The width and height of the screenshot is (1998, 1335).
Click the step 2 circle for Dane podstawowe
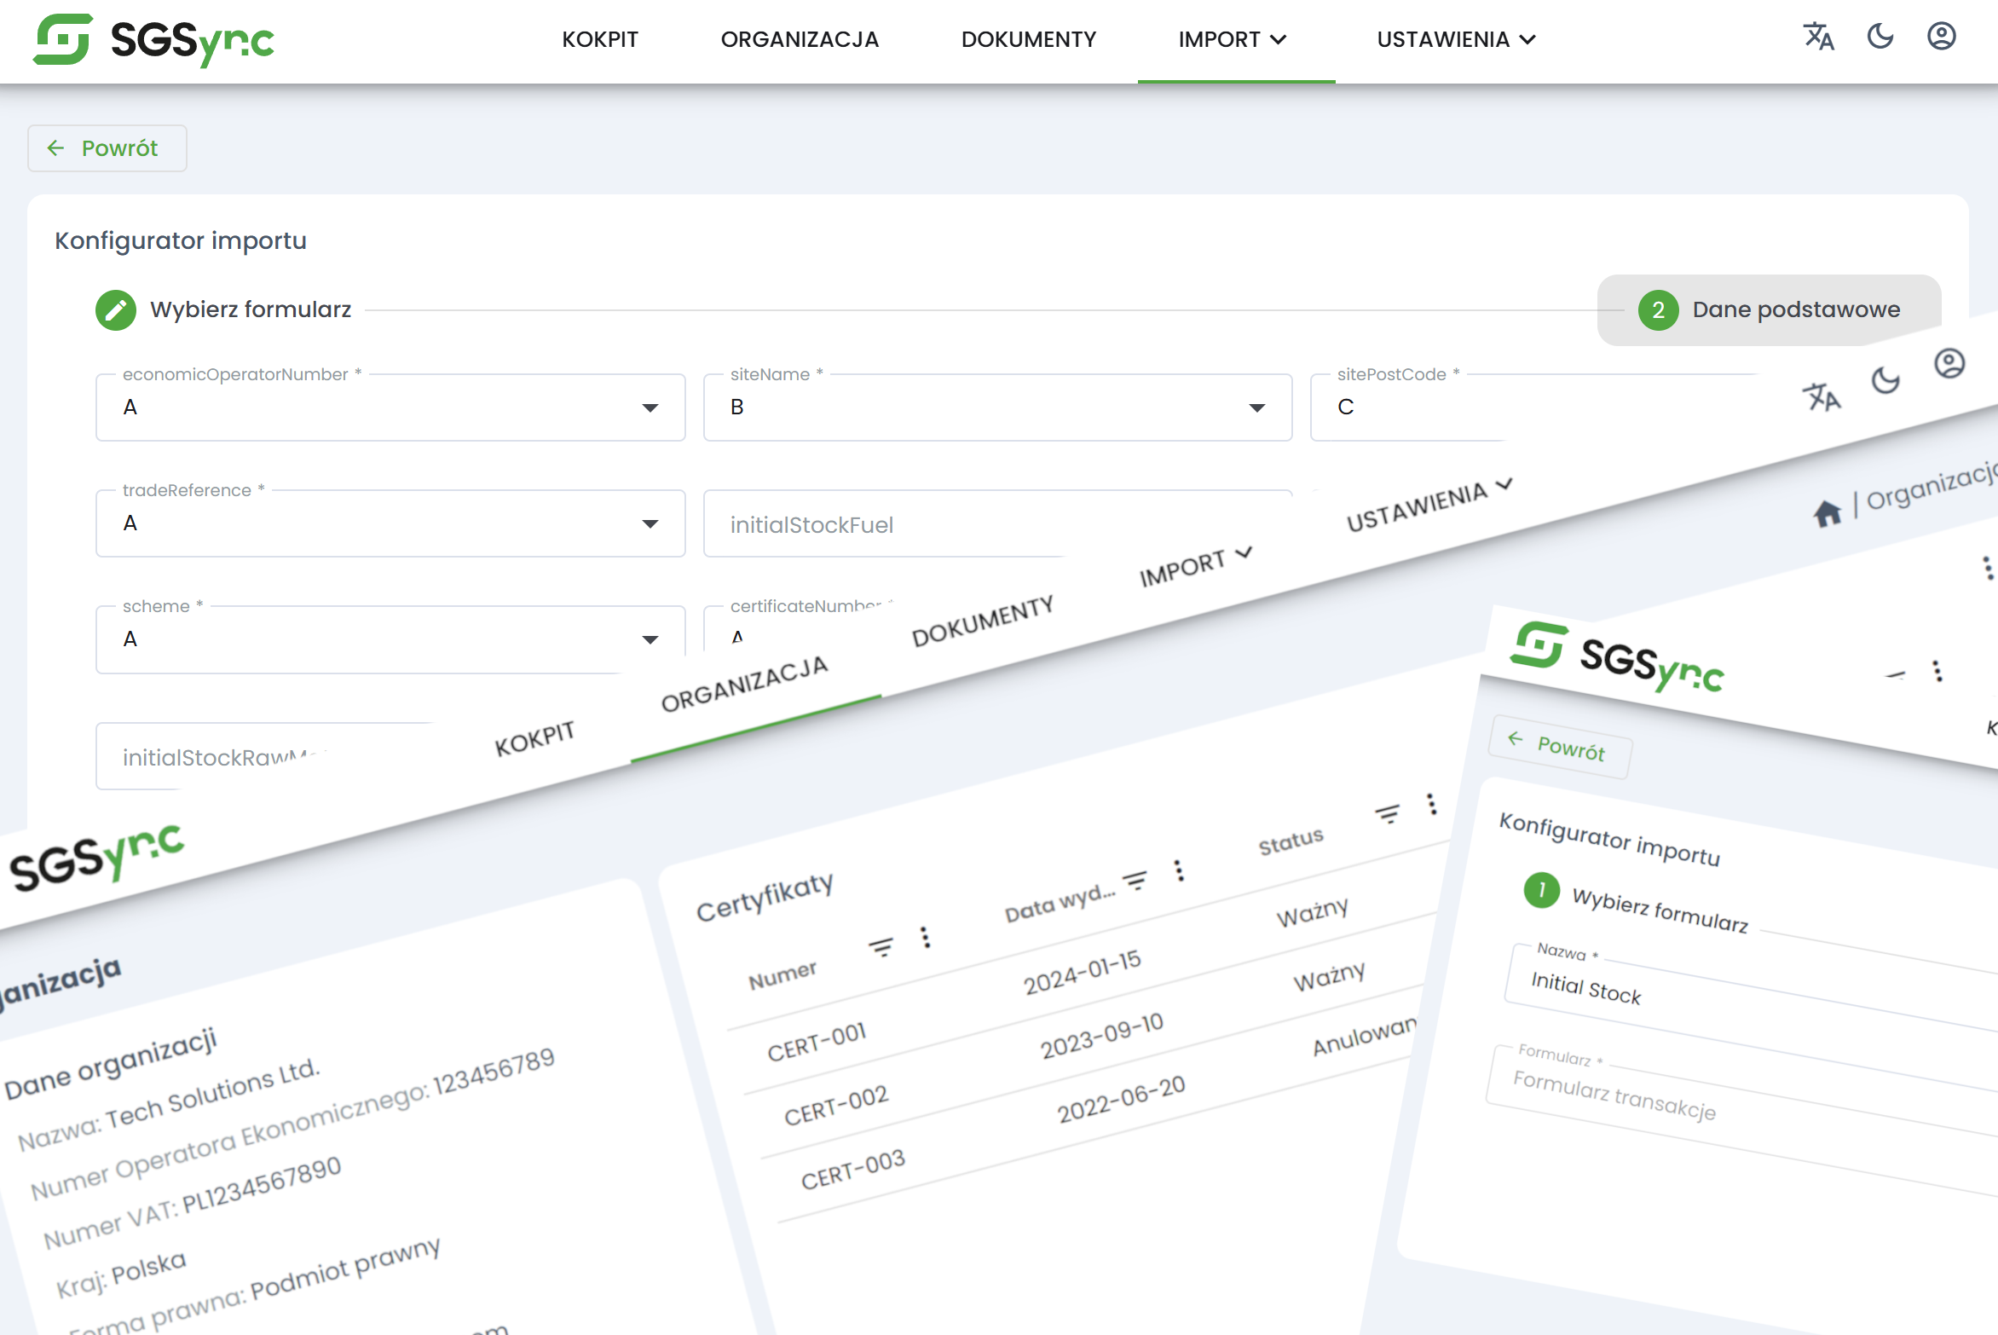click(x=1658, y=310)
